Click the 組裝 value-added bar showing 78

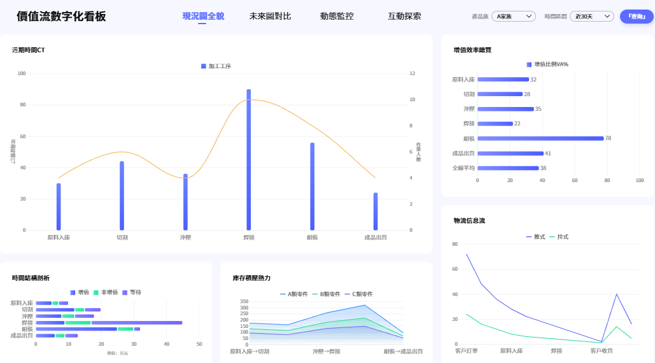coord(540,138)
